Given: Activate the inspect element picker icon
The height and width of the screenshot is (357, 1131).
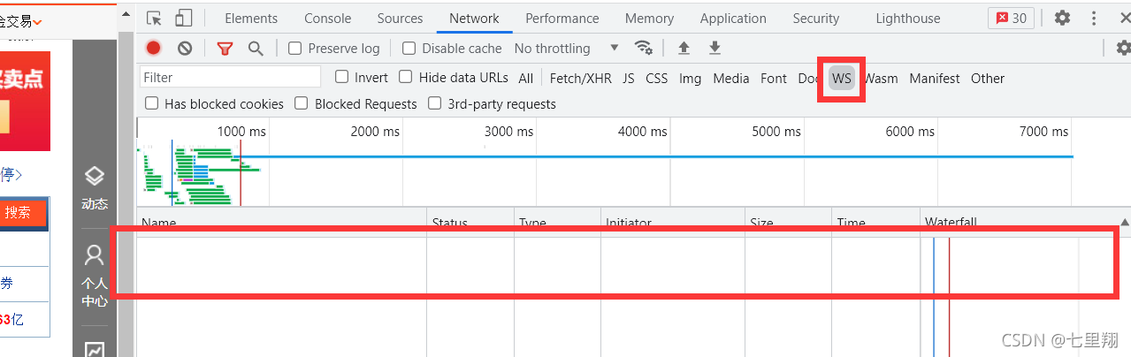Looking at the screenshot, I should 155,18.
